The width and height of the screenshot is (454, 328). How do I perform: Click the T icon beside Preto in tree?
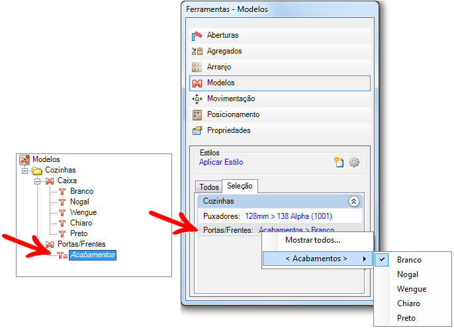click(62, 234)
